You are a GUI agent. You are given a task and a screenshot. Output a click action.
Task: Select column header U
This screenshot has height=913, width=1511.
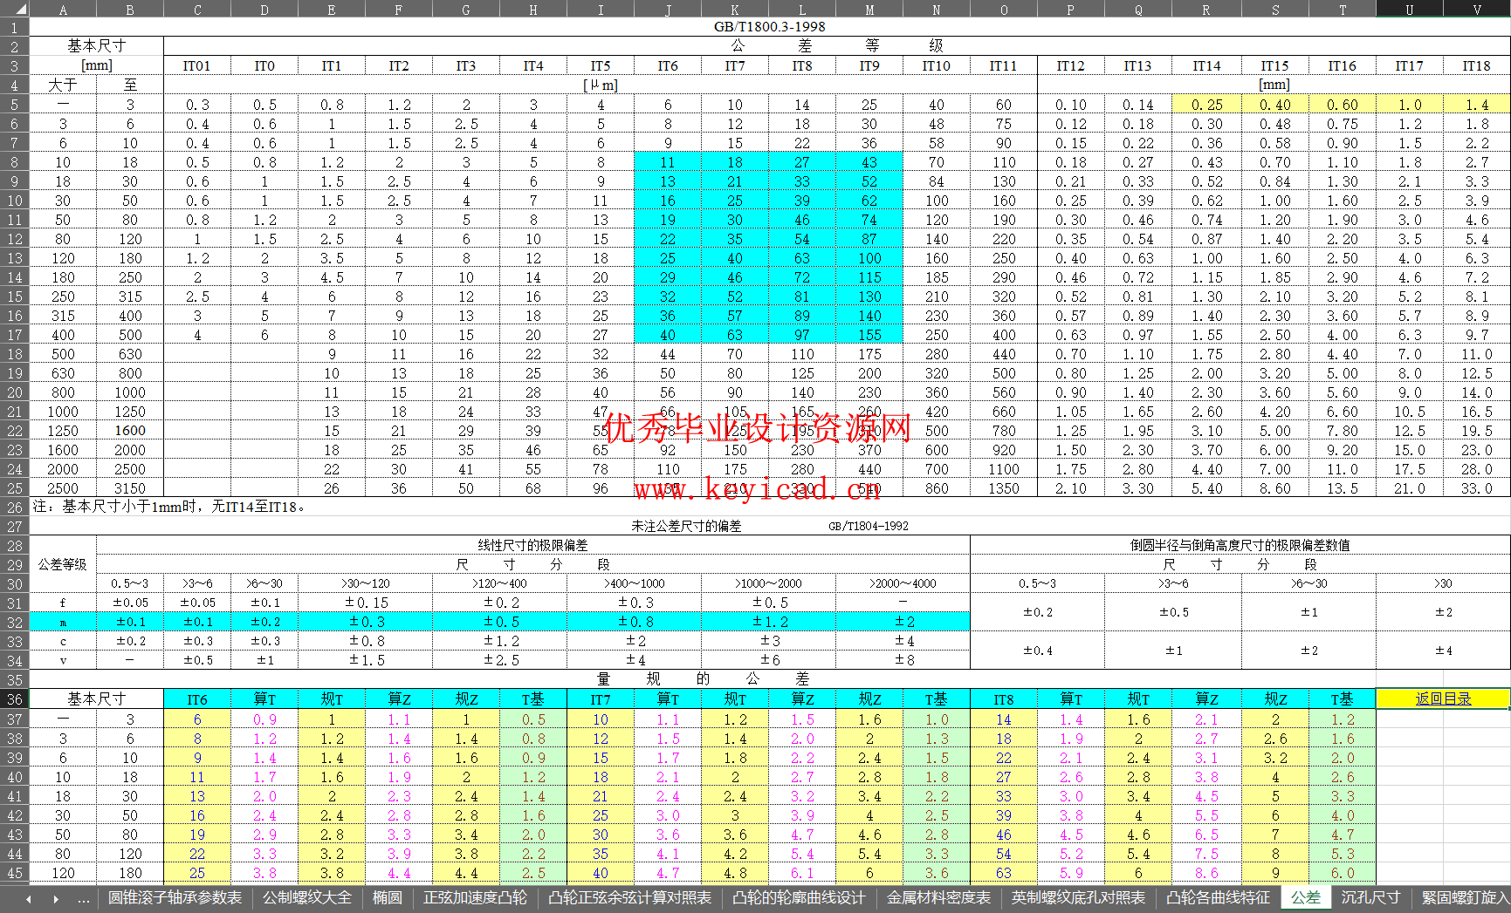coord(1409,10)
